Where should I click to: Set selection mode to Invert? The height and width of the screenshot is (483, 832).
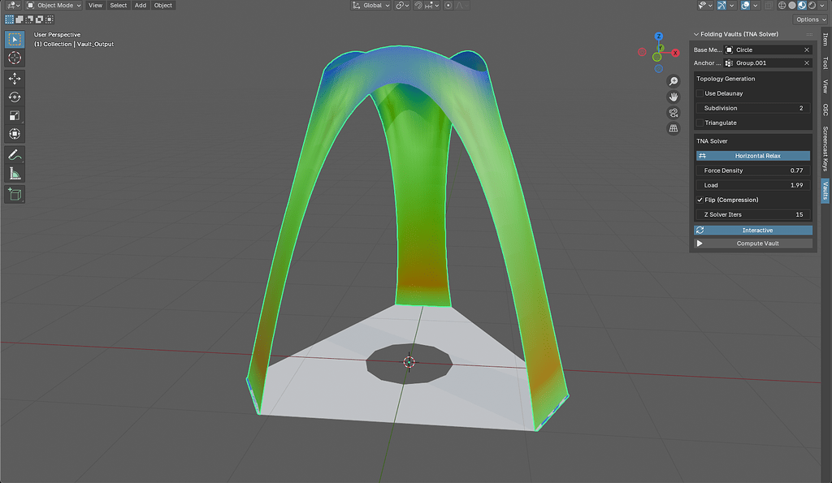point(39,19)
